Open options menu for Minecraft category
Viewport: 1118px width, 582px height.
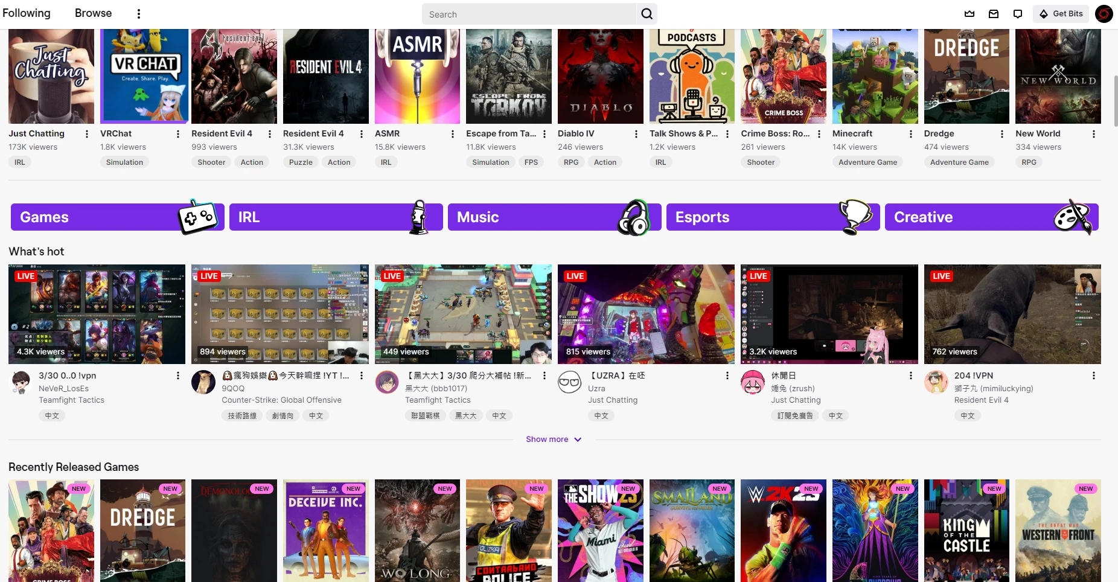(910, 134)
